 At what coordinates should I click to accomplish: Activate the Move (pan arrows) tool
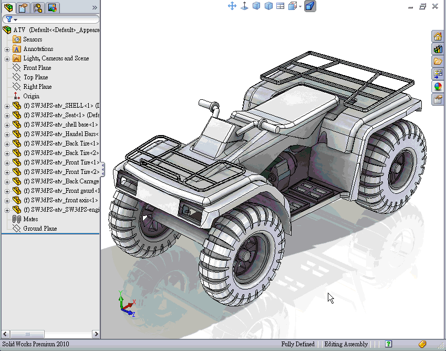232,6
